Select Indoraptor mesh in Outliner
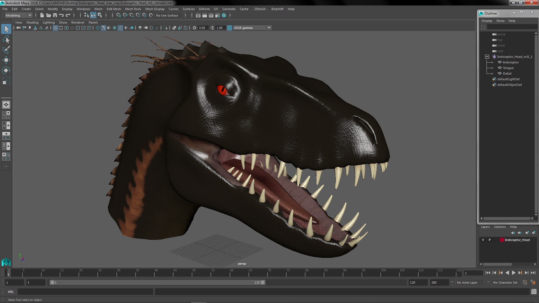This screenshot has height=303, width=539. pyautogui.click(x=511, y=62)
